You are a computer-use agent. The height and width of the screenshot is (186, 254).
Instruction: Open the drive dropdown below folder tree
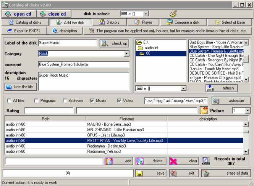[183, 88]
